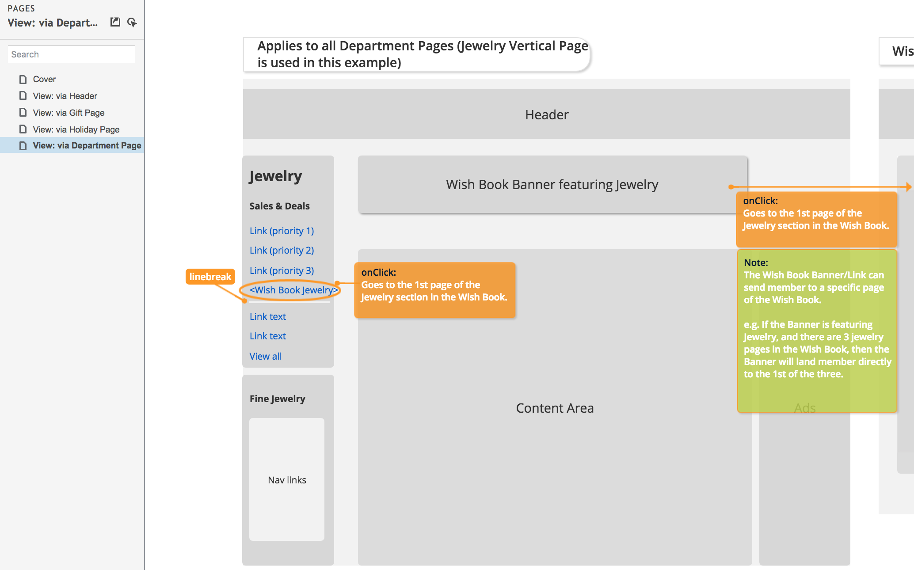Viewport: 914px width, 570px height.
Task: Click the pointer icon next to page title
Action: tap(132, 22)
